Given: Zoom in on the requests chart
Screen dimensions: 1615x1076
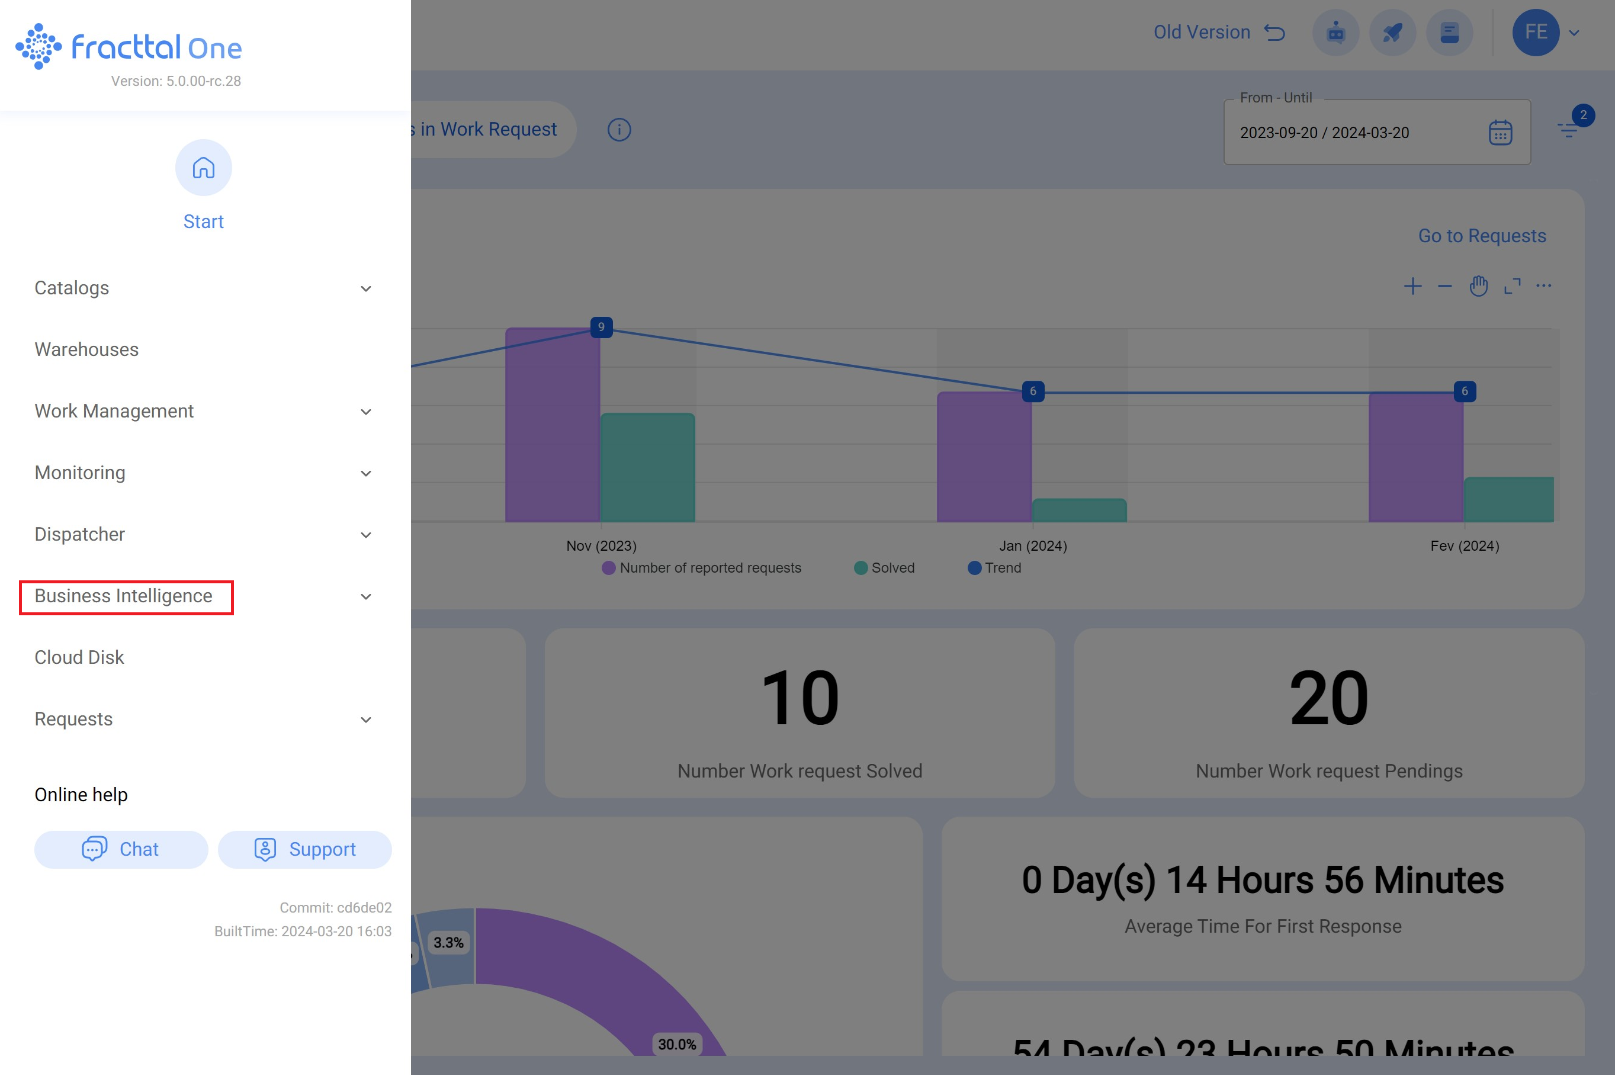Looking at the screenshot, I should [x=1412, y=286].
